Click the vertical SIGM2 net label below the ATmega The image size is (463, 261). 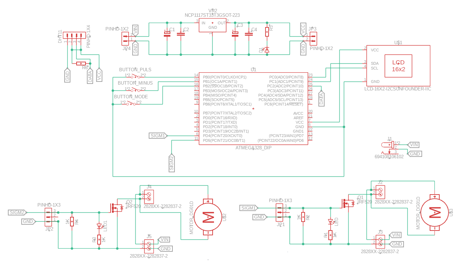coord(172,162)
